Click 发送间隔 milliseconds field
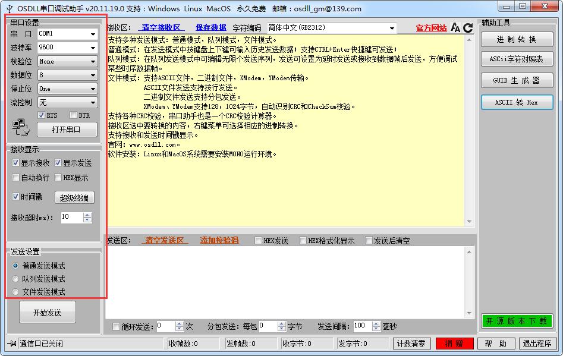The width and height of the screenshot is (563, 356). pyautogui.click(x=362, y=326)
